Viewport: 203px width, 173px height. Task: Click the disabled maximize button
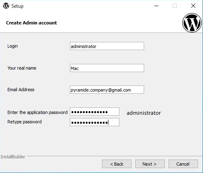click(175, 6)
